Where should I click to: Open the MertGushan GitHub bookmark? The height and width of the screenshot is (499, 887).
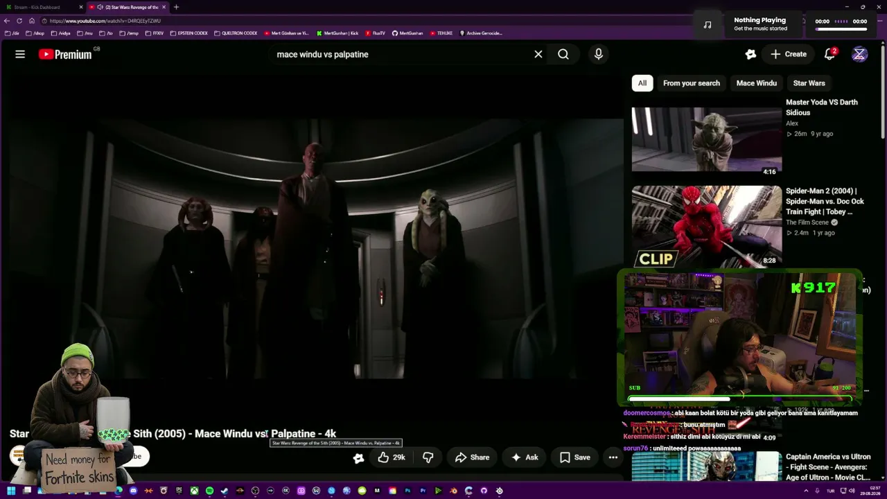[x=407, y=33]
